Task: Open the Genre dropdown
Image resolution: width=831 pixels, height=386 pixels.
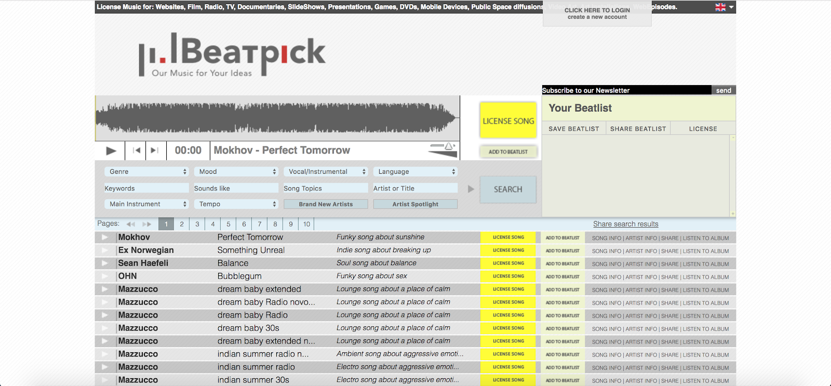Action: click(x=146, y=172)
